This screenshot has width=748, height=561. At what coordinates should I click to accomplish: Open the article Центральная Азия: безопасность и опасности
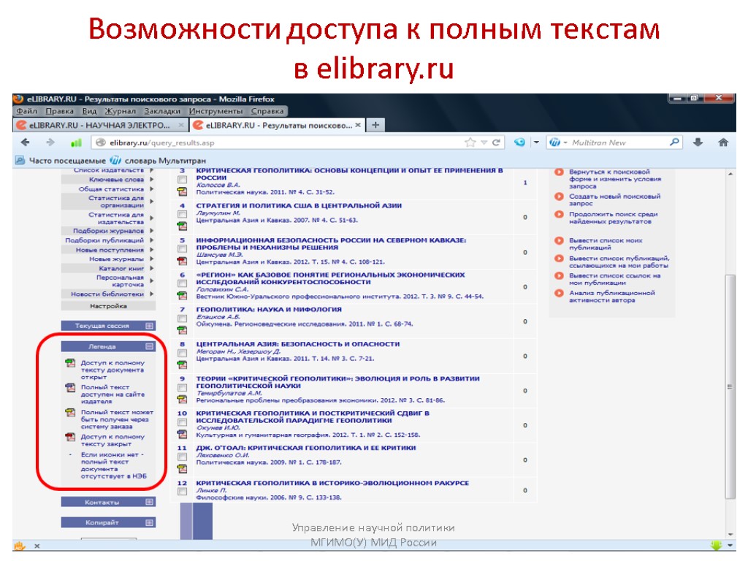point(298,344)
